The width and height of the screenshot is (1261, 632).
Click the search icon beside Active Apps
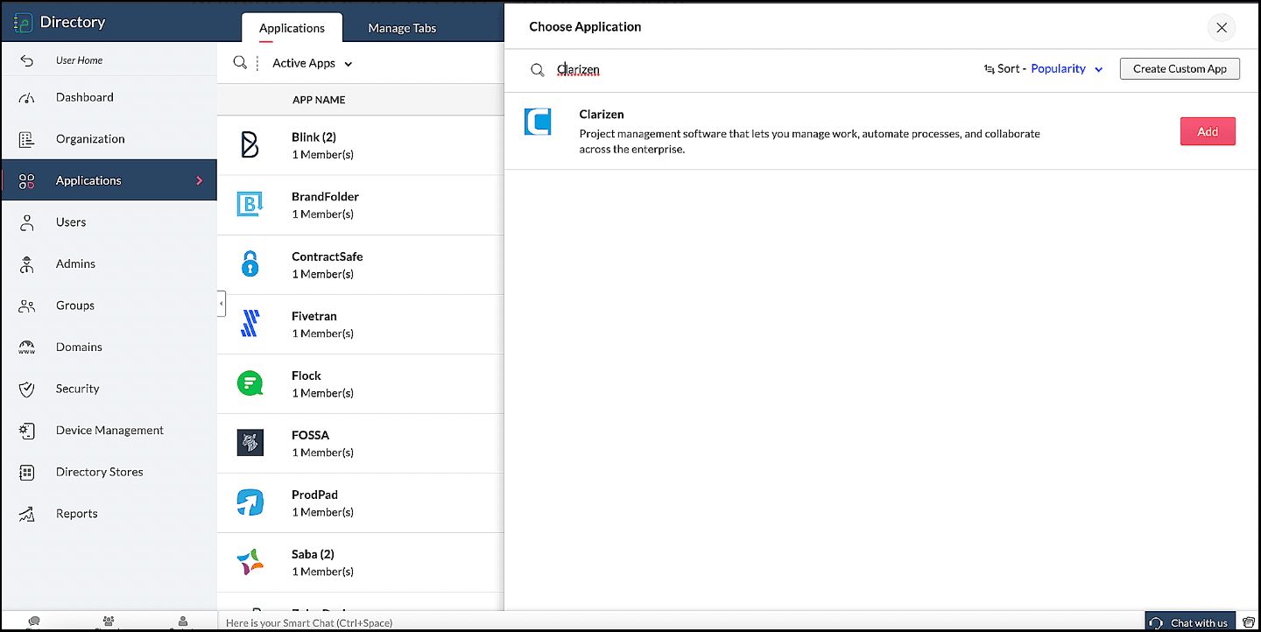[239, 63]
